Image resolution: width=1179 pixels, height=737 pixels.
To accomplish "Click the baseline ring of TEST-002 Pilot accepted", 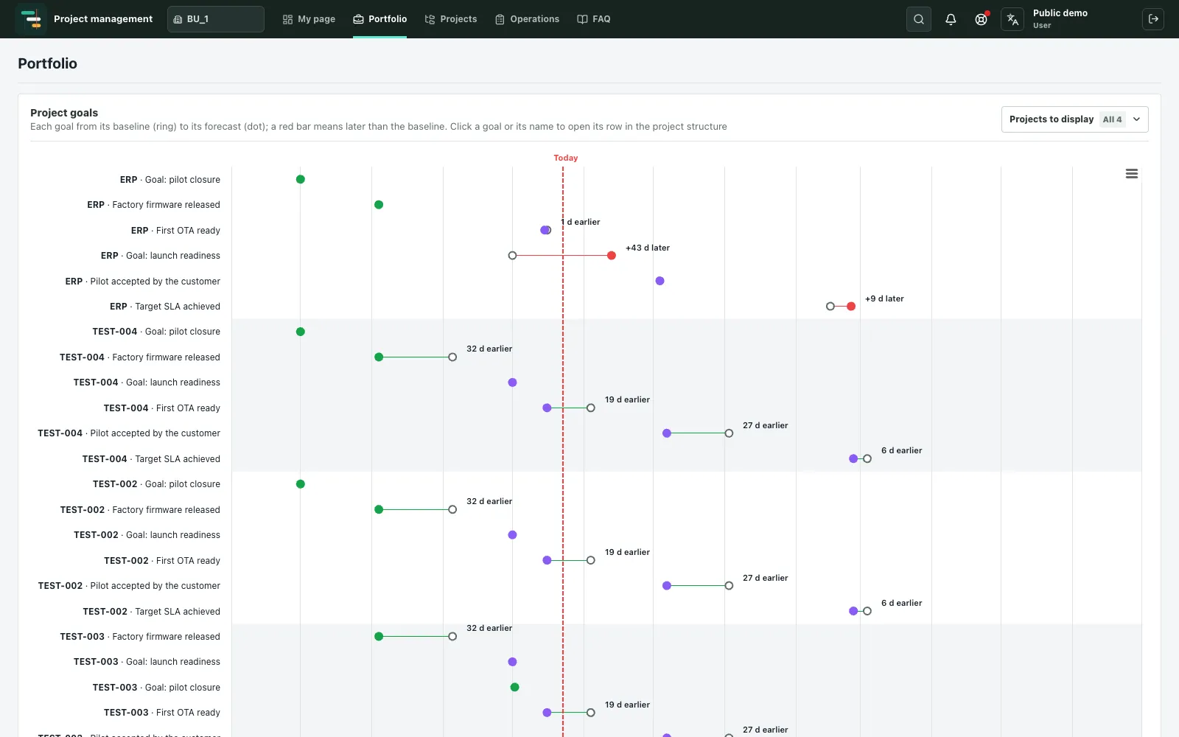I will click(x=729, y=586).
